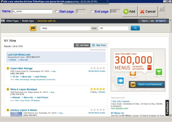Enable the End page checkbox
172x122 pixels.
click(x=92, y=11)
